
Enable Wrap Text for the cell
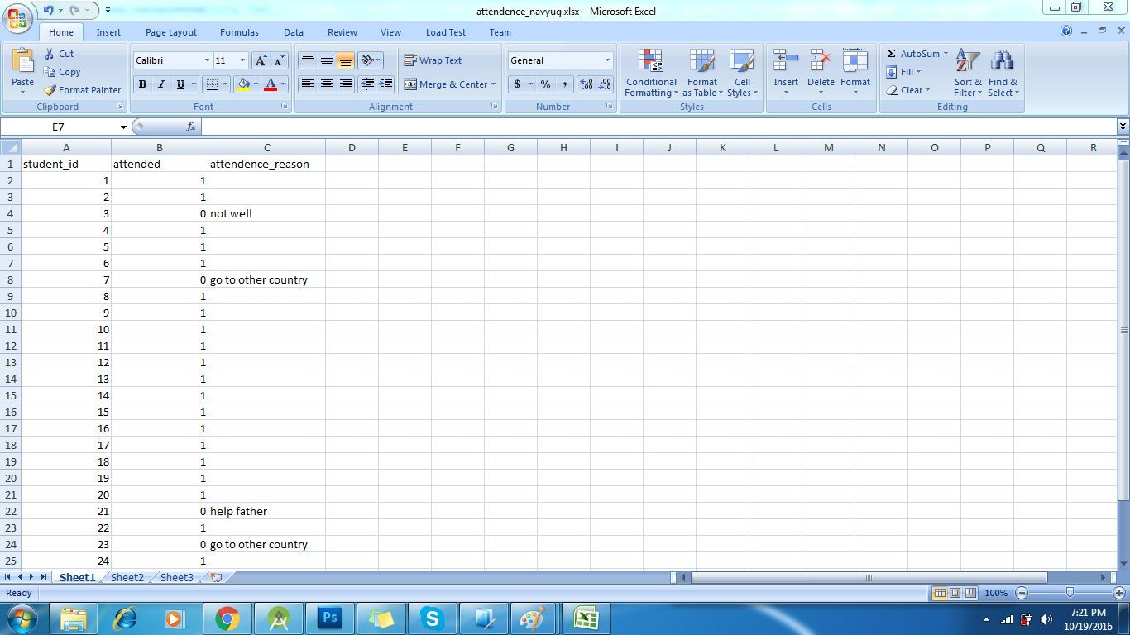pyautogui.click(x=433, y=60)
